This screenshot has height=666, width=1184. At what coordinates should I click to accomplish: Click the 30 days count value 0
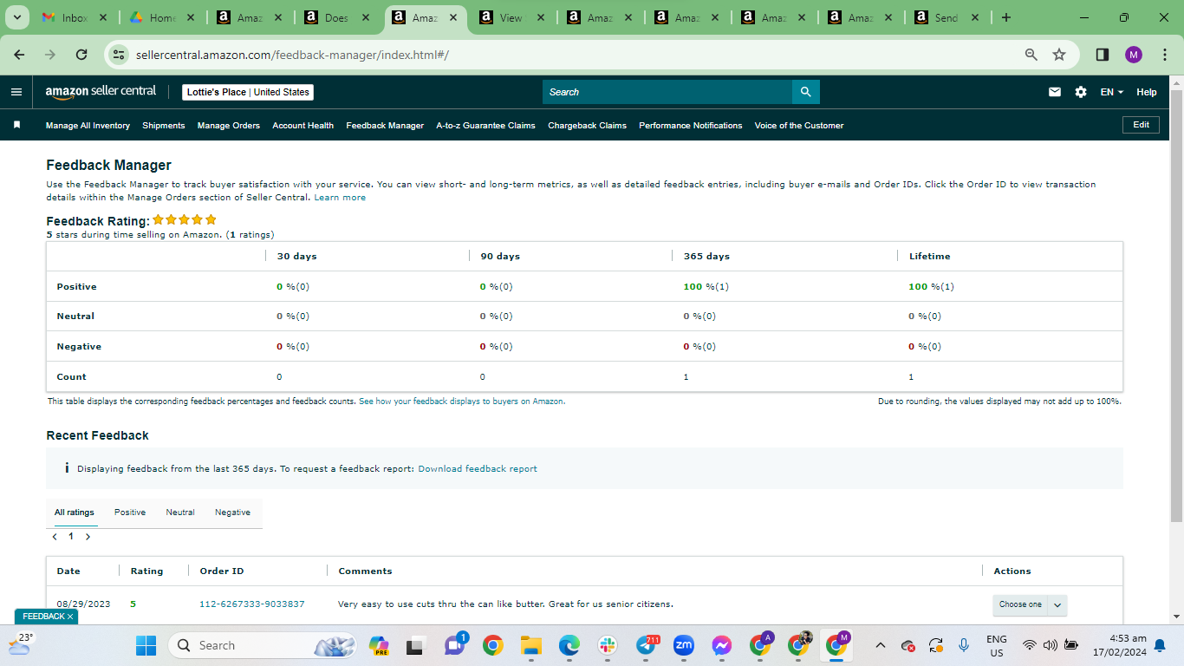click(279, 377)
